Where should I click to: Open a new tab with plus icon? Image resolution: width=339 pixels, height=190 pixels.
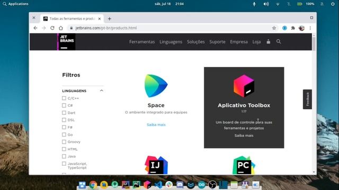(x=110, y=19)
